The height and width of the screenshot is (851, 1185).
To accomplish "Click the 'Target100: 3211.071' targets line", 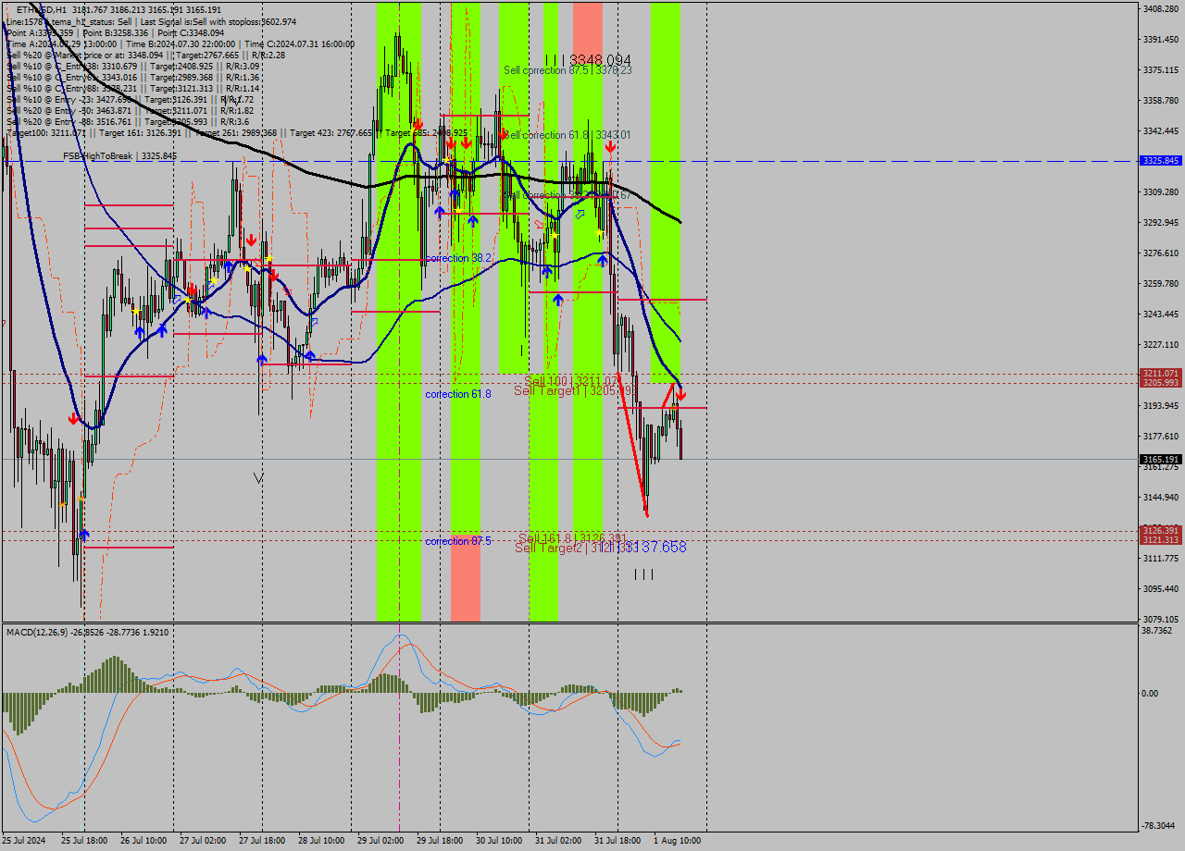I will tap(237, 132).
